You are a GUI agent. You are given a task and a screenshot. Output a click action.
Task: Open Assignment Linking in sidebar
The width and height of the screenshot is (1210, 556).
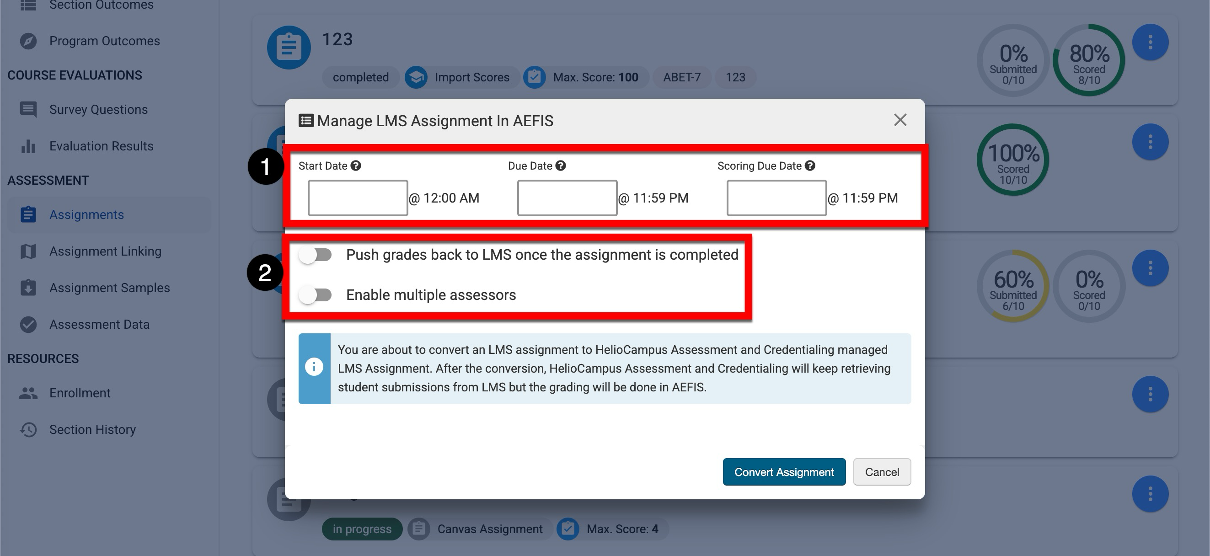coord(105,251)
